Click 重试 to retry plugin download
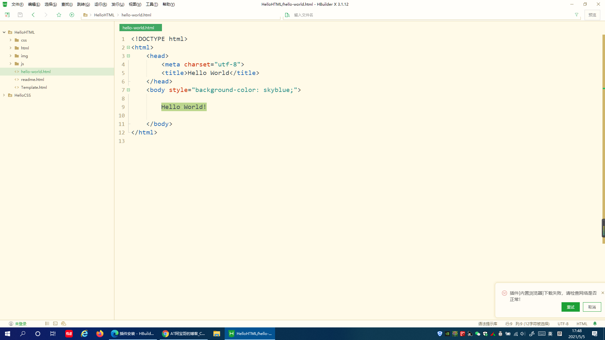This screenshot has width=605, height=340. coord(570,307)
